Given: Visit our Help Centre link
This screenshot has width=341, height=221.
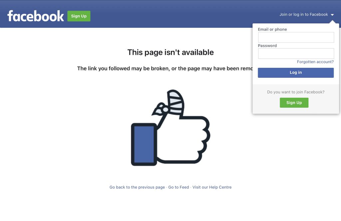Looking at the screenshot, I should click(x=212, y=187).
